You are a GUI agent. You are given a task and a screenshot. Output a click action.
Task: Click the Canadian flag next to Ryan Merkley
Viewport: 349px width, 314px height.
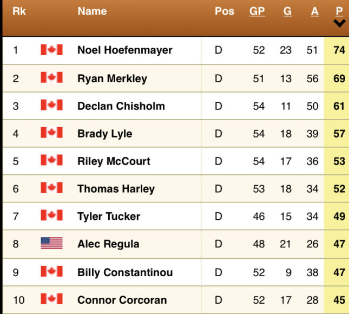click(51, 78)
